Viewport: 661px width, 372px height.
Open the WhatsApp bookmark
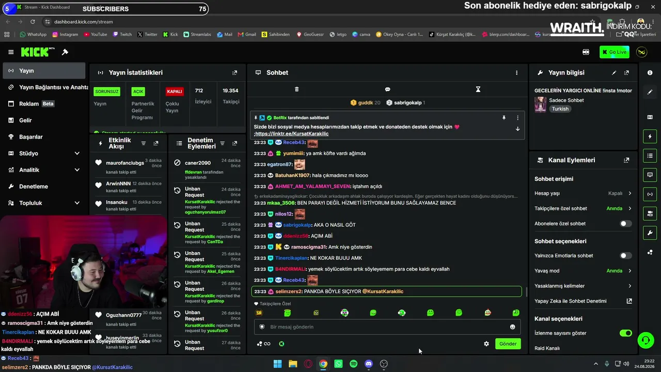[x=33, y=35]
